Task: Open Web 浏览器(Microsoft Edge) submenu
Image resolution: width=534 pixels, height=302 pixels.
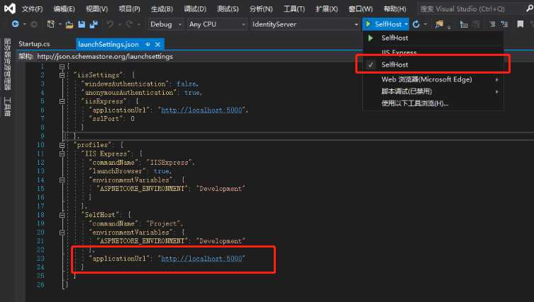Action: (433, 79)
